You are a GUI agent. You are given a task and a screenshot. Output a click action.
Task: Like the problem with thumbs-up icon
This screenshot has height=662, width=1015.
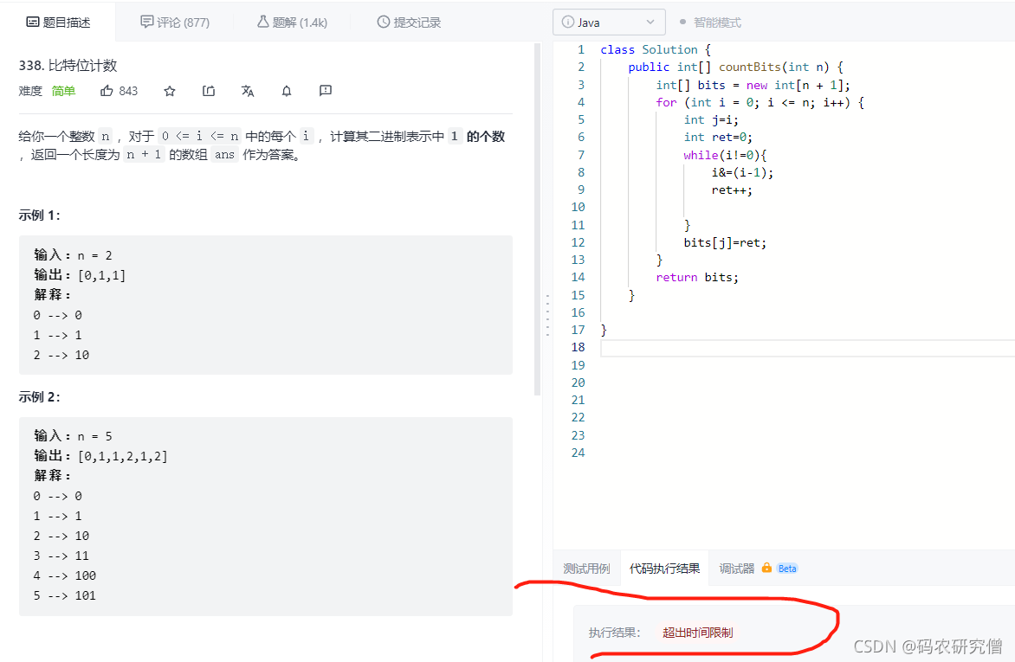[107, 91]
